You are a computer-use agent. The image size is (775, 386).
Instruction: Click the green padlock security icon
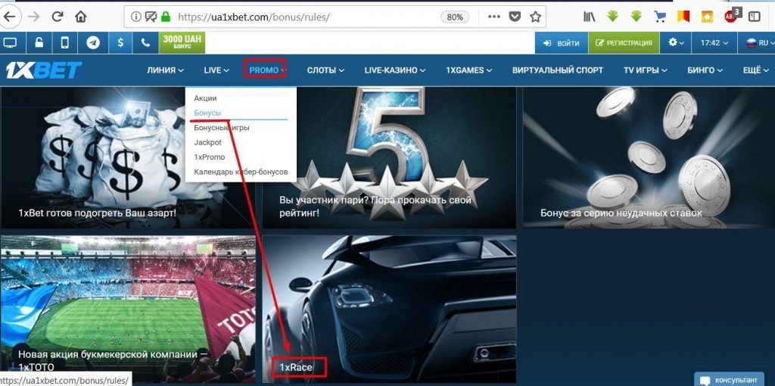(166, 17)
